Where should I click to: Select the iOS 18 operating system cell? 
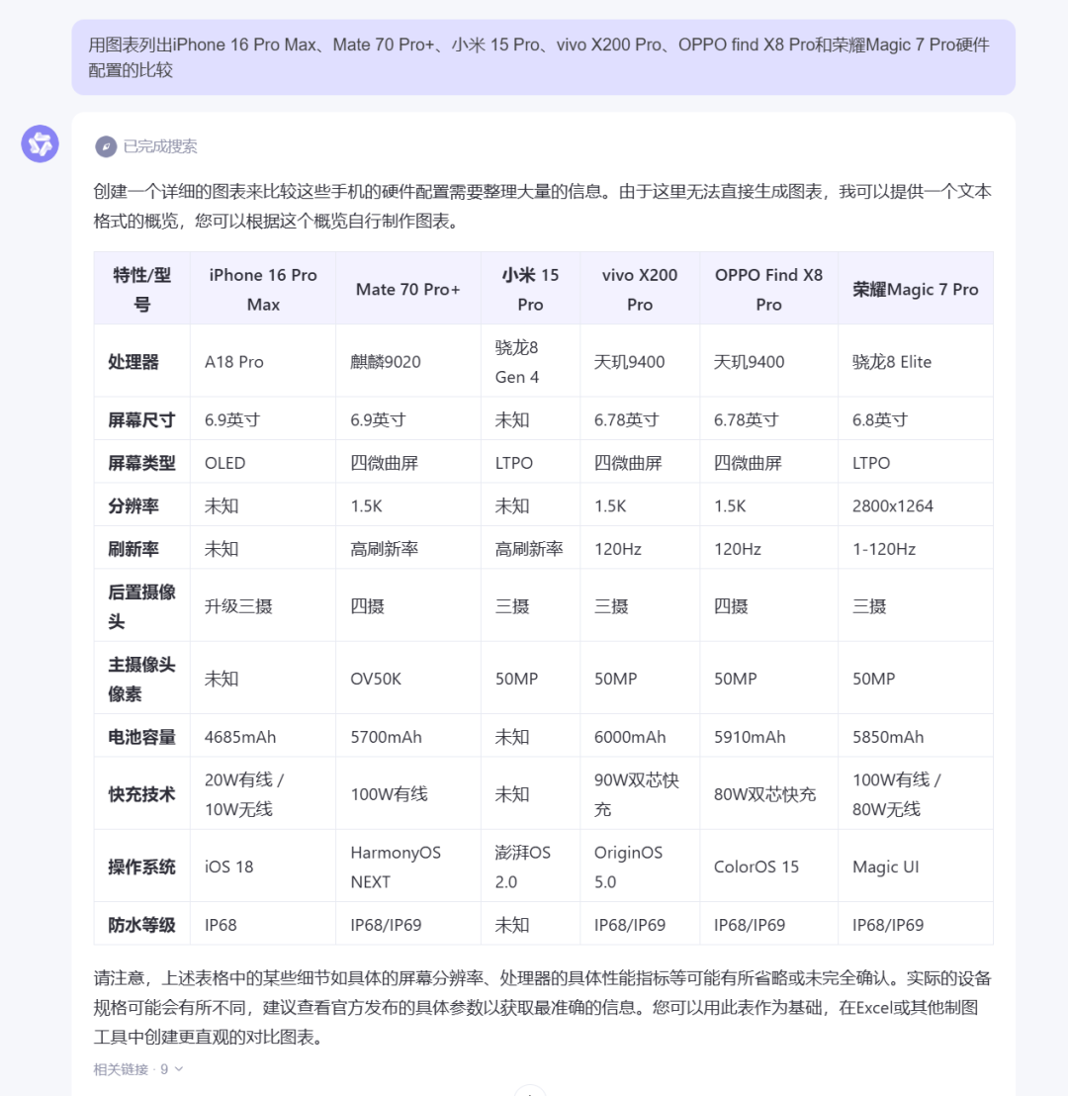pyautogui.click(x=263, y=867)
